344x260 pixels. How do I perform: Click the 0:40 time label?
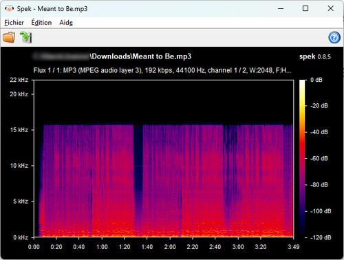[x=79, y=247]
